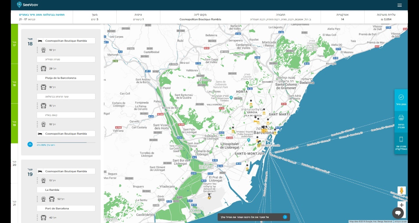Viewport: 419px width, 223px height.
Task: Click the Montjuïc Castle label on map
Action: (x=271, y=145)
